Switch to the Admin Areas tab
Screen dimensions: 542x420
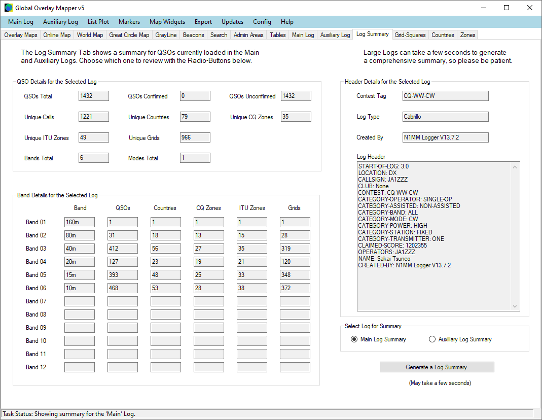click(x=248, y=35)
